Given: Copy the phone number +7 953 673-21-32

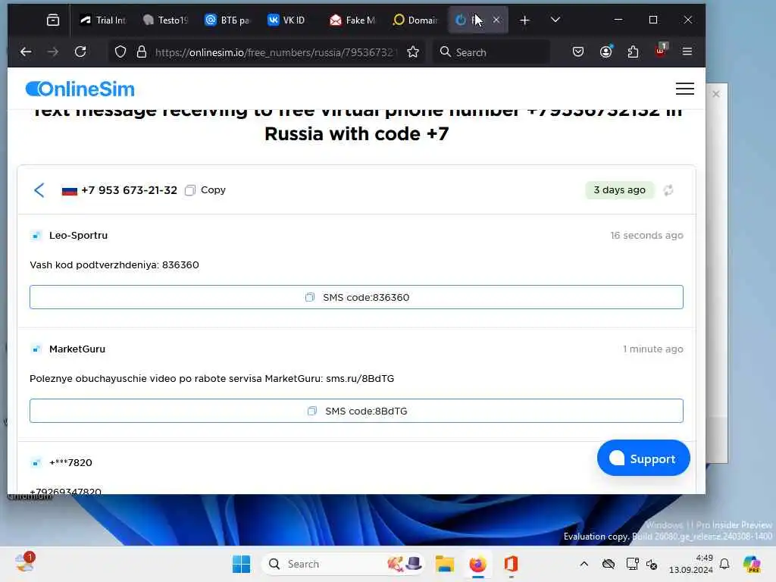Looking at the screenshot, I should pyautogui.click(x=206, y=190).
